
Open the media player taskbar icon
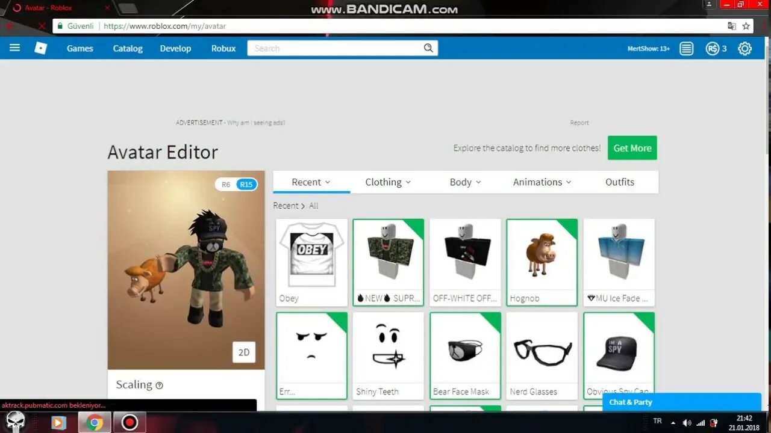click(x=58, y=423)
